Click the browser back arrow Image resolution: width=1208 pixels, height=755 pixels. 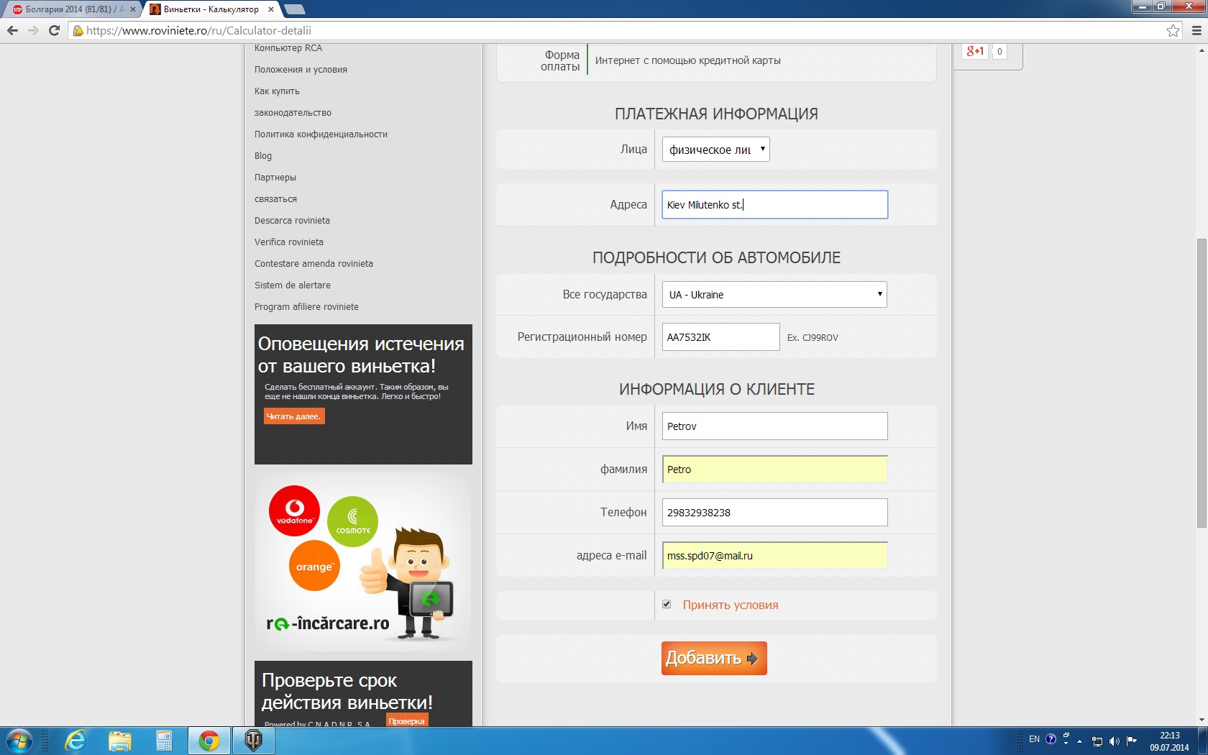(x=12, y=30)
